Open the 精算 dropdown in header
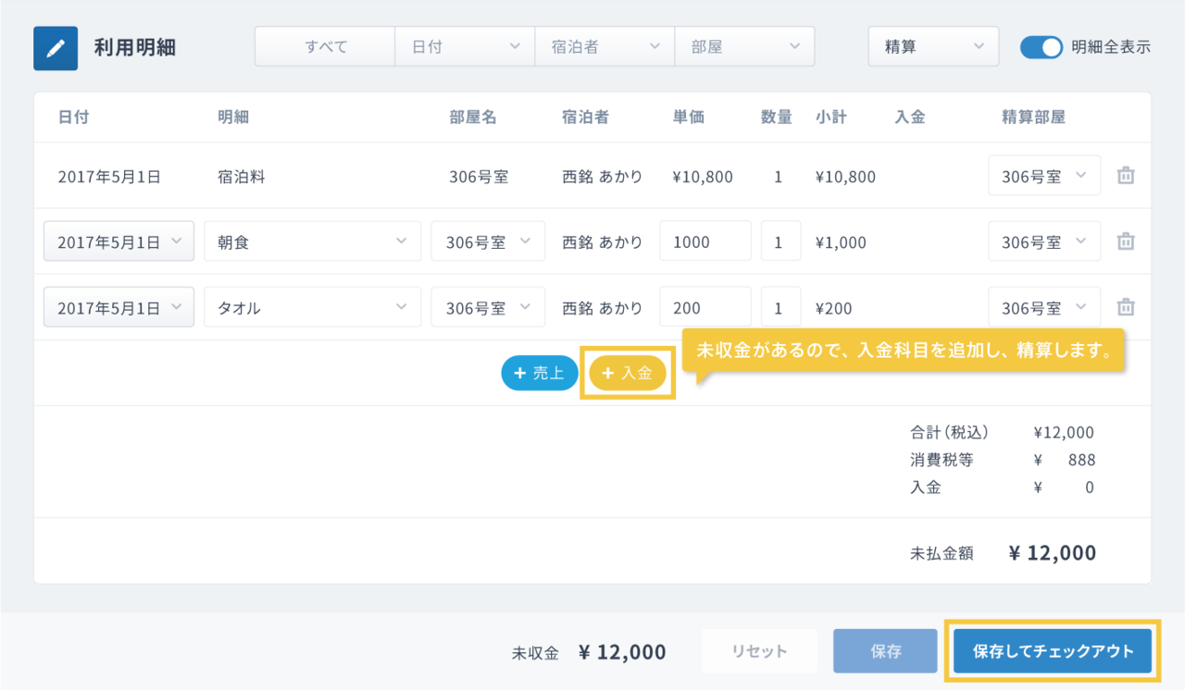The image size is (1185, 690). pos(933,46)
